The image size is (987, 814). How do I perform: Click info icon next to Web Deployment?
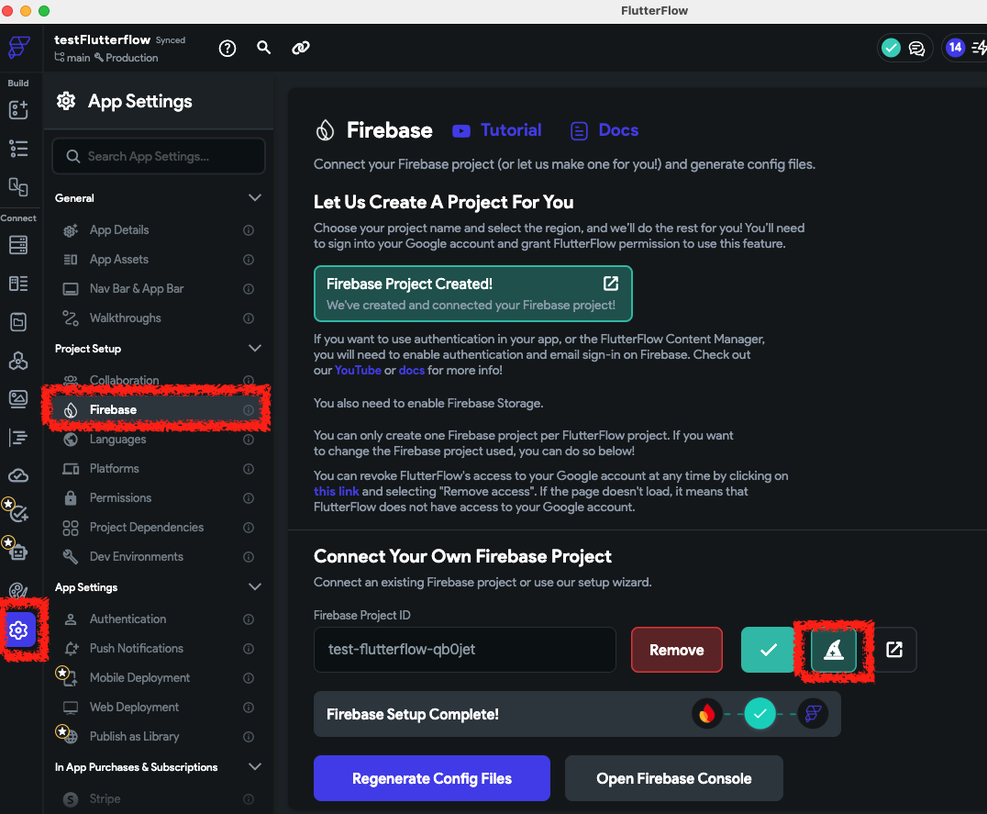tap(249, 708)
